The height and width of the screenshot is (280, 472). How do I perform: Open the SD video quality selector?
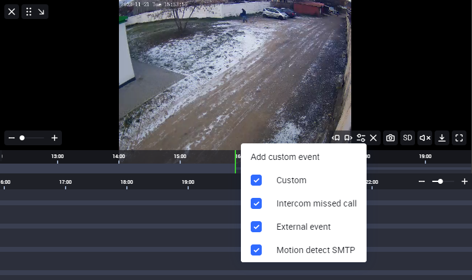click(x=408, y=138)
